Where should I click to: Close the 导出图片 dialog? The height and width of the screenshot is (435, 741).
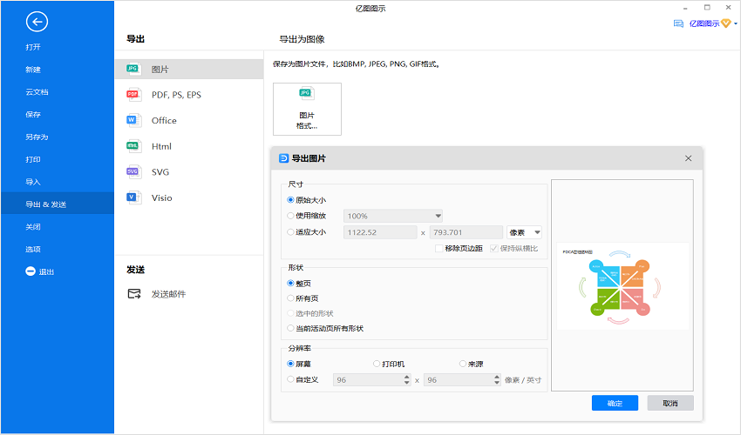click(x=688, y=158)
